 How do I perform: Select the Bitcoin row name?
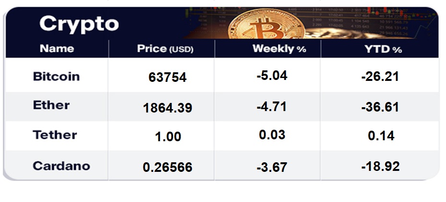56,77
